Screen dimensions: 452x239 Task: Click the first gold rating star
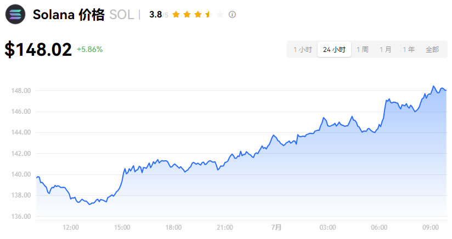176,15
